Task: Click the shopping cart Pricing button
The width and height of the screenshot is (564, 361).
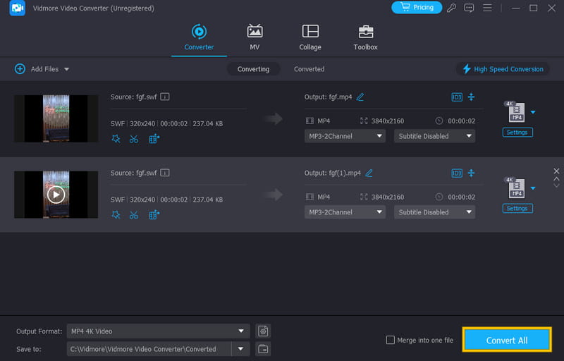Action: [416, 8]
